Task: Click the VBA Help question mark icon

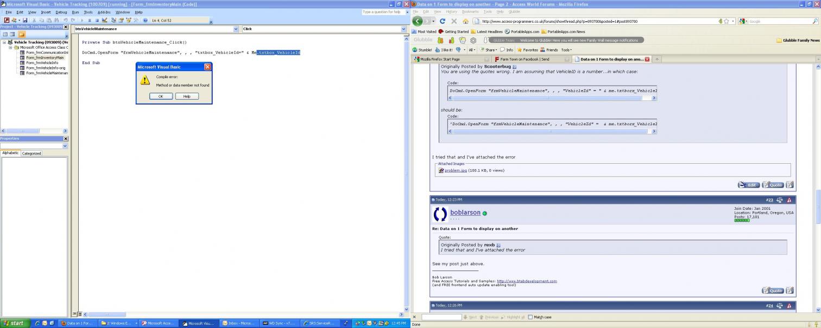Action: [146, 20]
